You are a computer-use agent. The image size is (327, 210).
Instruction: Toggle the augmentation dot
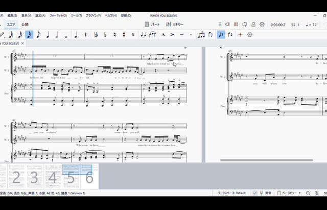76,35
